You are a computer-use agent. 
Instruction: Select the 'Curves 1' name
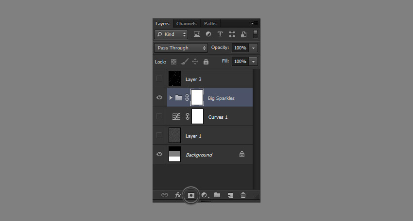tap(218, 117)
